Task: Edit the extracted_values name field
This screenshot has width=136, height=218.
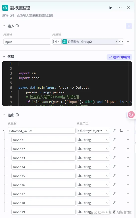Action: [42, 131]
